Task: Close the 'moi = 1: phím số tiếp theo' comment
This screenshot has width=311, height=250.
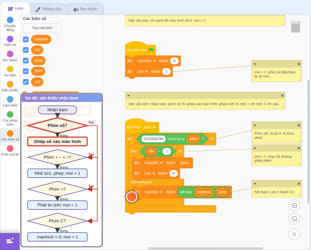Action: pos(299,64)
